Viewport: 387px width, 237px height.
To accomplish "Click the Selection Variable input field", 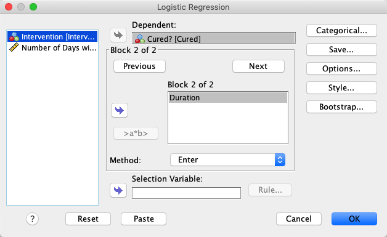I will coord(186,193).
